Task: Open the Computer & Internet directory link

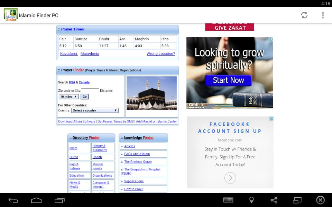Action: (x=101, y=185)
